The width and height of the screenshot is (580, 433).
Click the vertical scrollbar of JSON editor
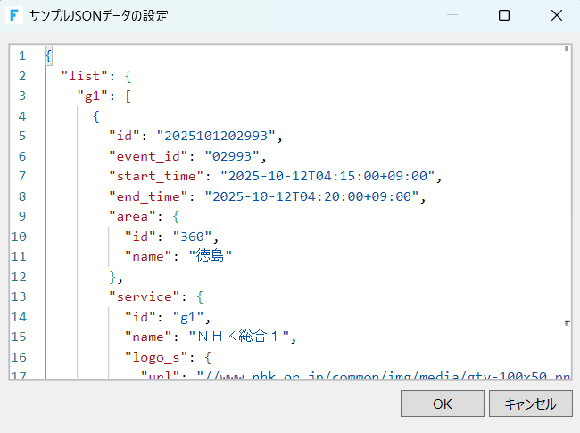[567, 179]
